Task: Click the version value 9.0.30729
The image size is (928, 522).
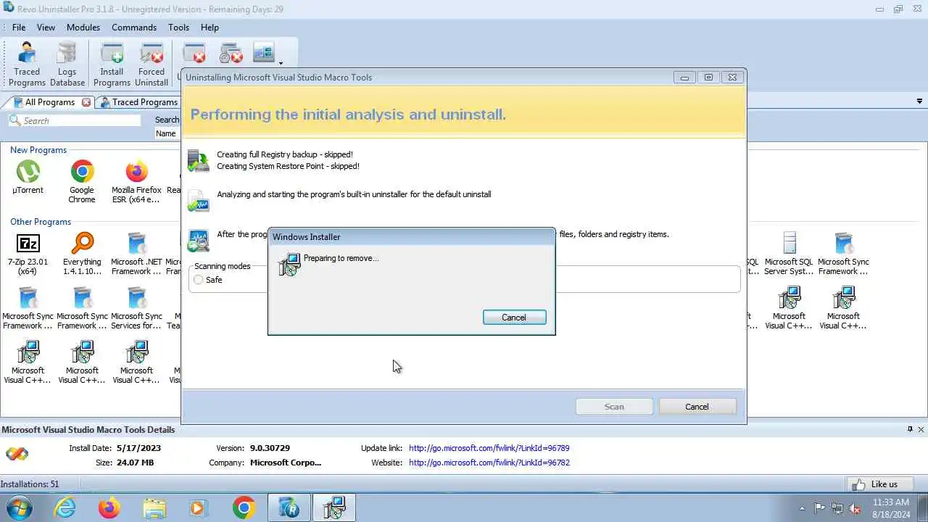Action: pos(270,448)
